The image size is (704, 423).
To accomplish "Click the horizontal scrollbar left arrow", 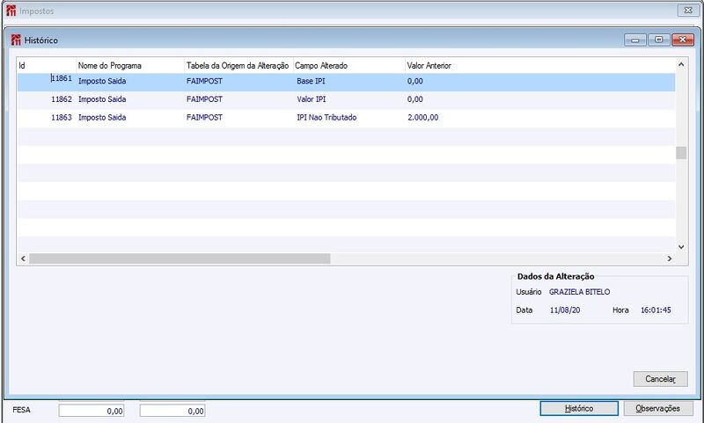I will (24, 259).
